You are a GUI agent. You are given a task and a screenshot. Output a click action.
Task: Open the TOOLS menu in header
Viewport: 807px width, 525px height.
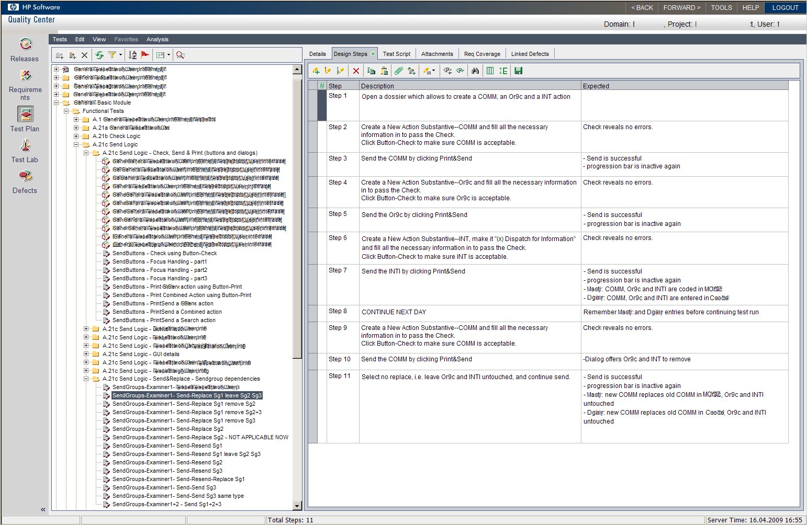(x=721, y=7)
